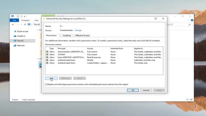Click the Applies to column header
The image size is (206, 116).
click(x=138, y=48)
